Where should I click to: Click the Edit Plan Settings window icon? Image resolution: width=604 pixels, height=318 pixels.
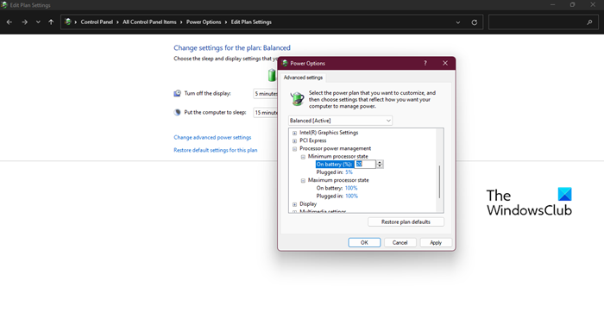tap(4, 5)
